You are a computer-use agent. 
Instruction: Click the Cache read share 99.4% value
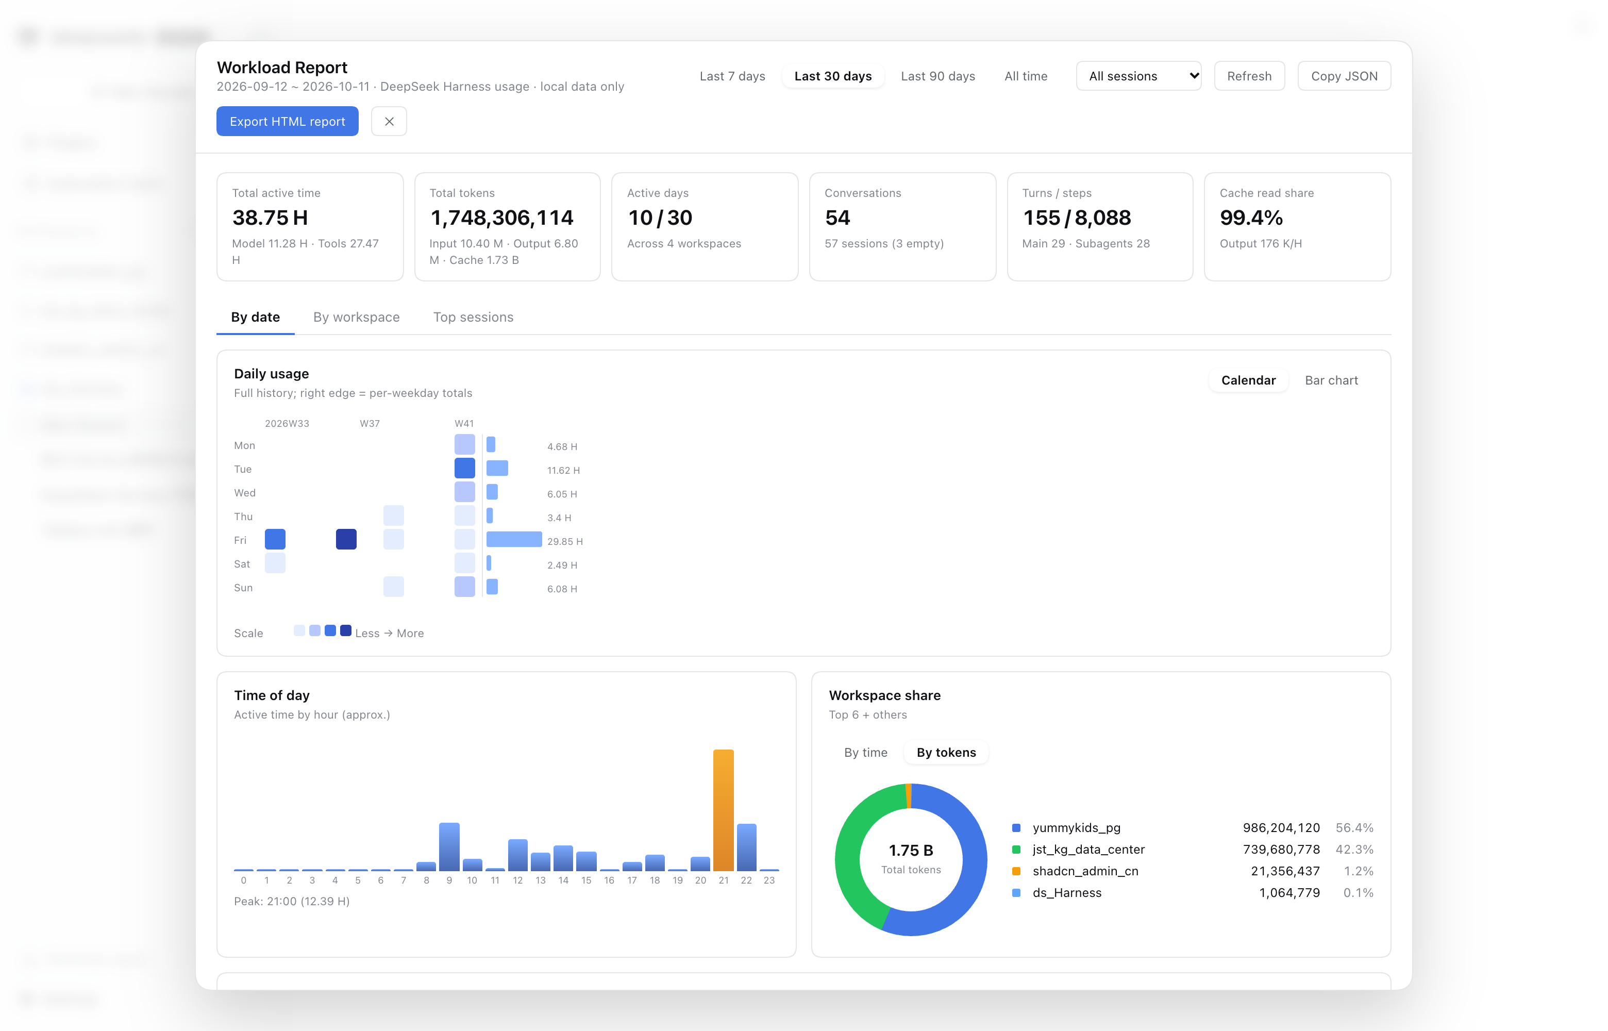pos(1251,218)
